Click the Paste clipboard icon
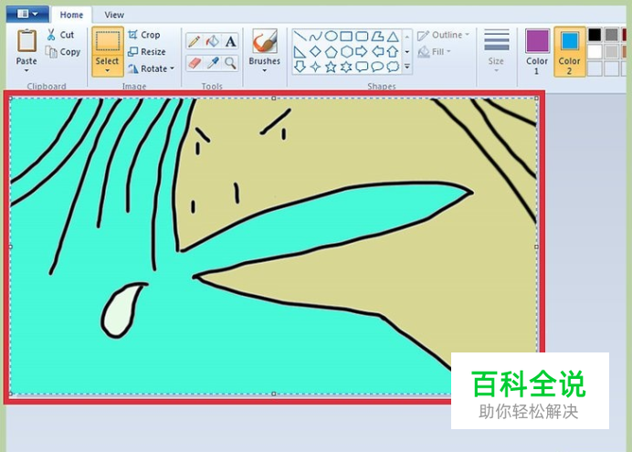 26,41
